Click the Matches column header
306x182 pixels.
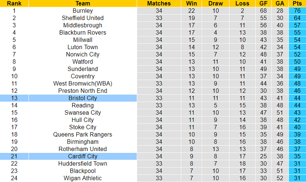coord(159,4)
